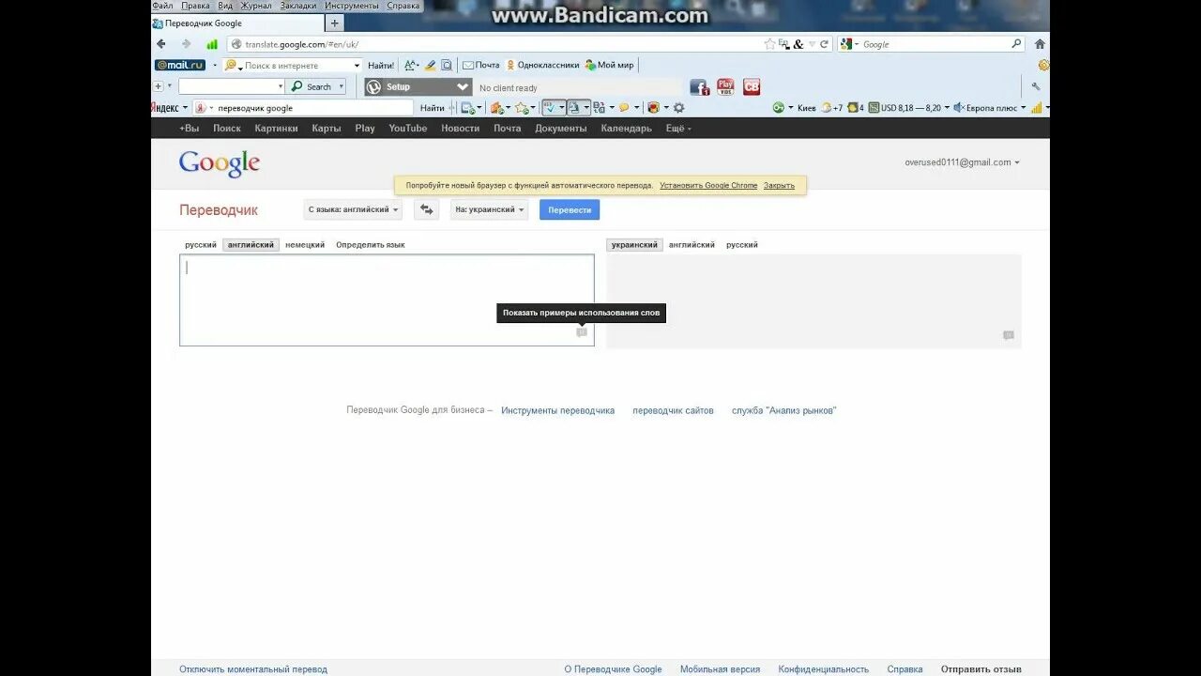This screenshot has width=1201, height=676.
Task: Select английский as source language
Action: coord(251,245)
